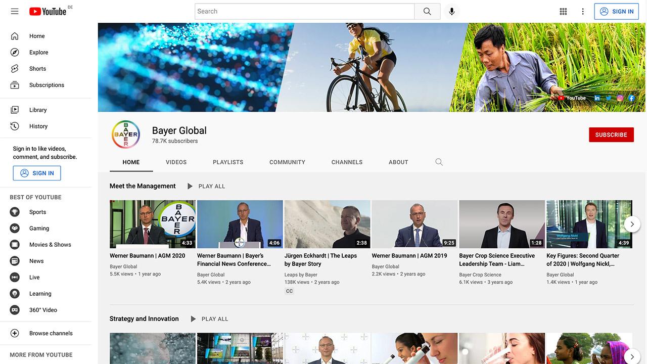Open Facebook link on channel banner
The image size is (647, 364).
631,98
